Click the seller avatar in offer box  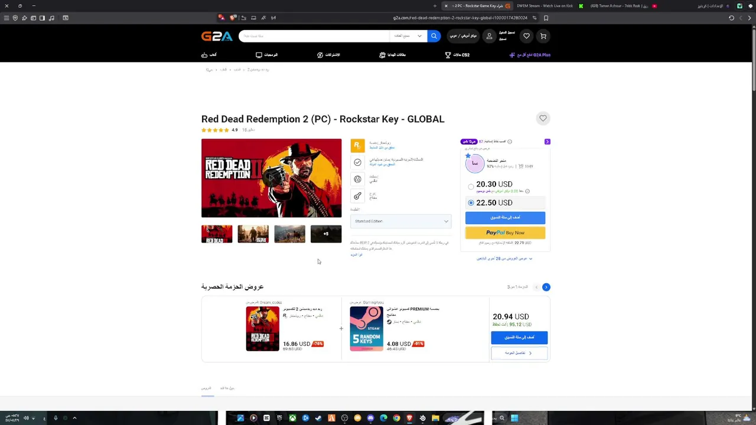(475, 164)
